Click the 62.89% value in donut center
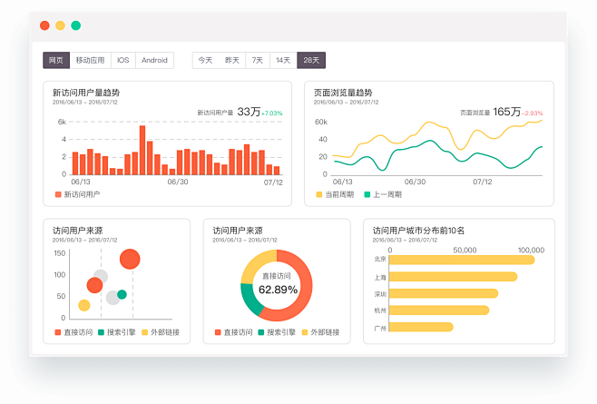 point(278,290)
